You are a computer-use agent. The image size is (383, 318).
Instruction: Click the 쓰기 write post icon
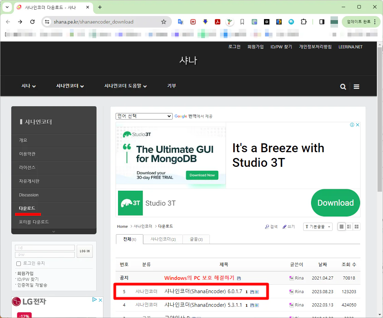[x=289, y=226]
